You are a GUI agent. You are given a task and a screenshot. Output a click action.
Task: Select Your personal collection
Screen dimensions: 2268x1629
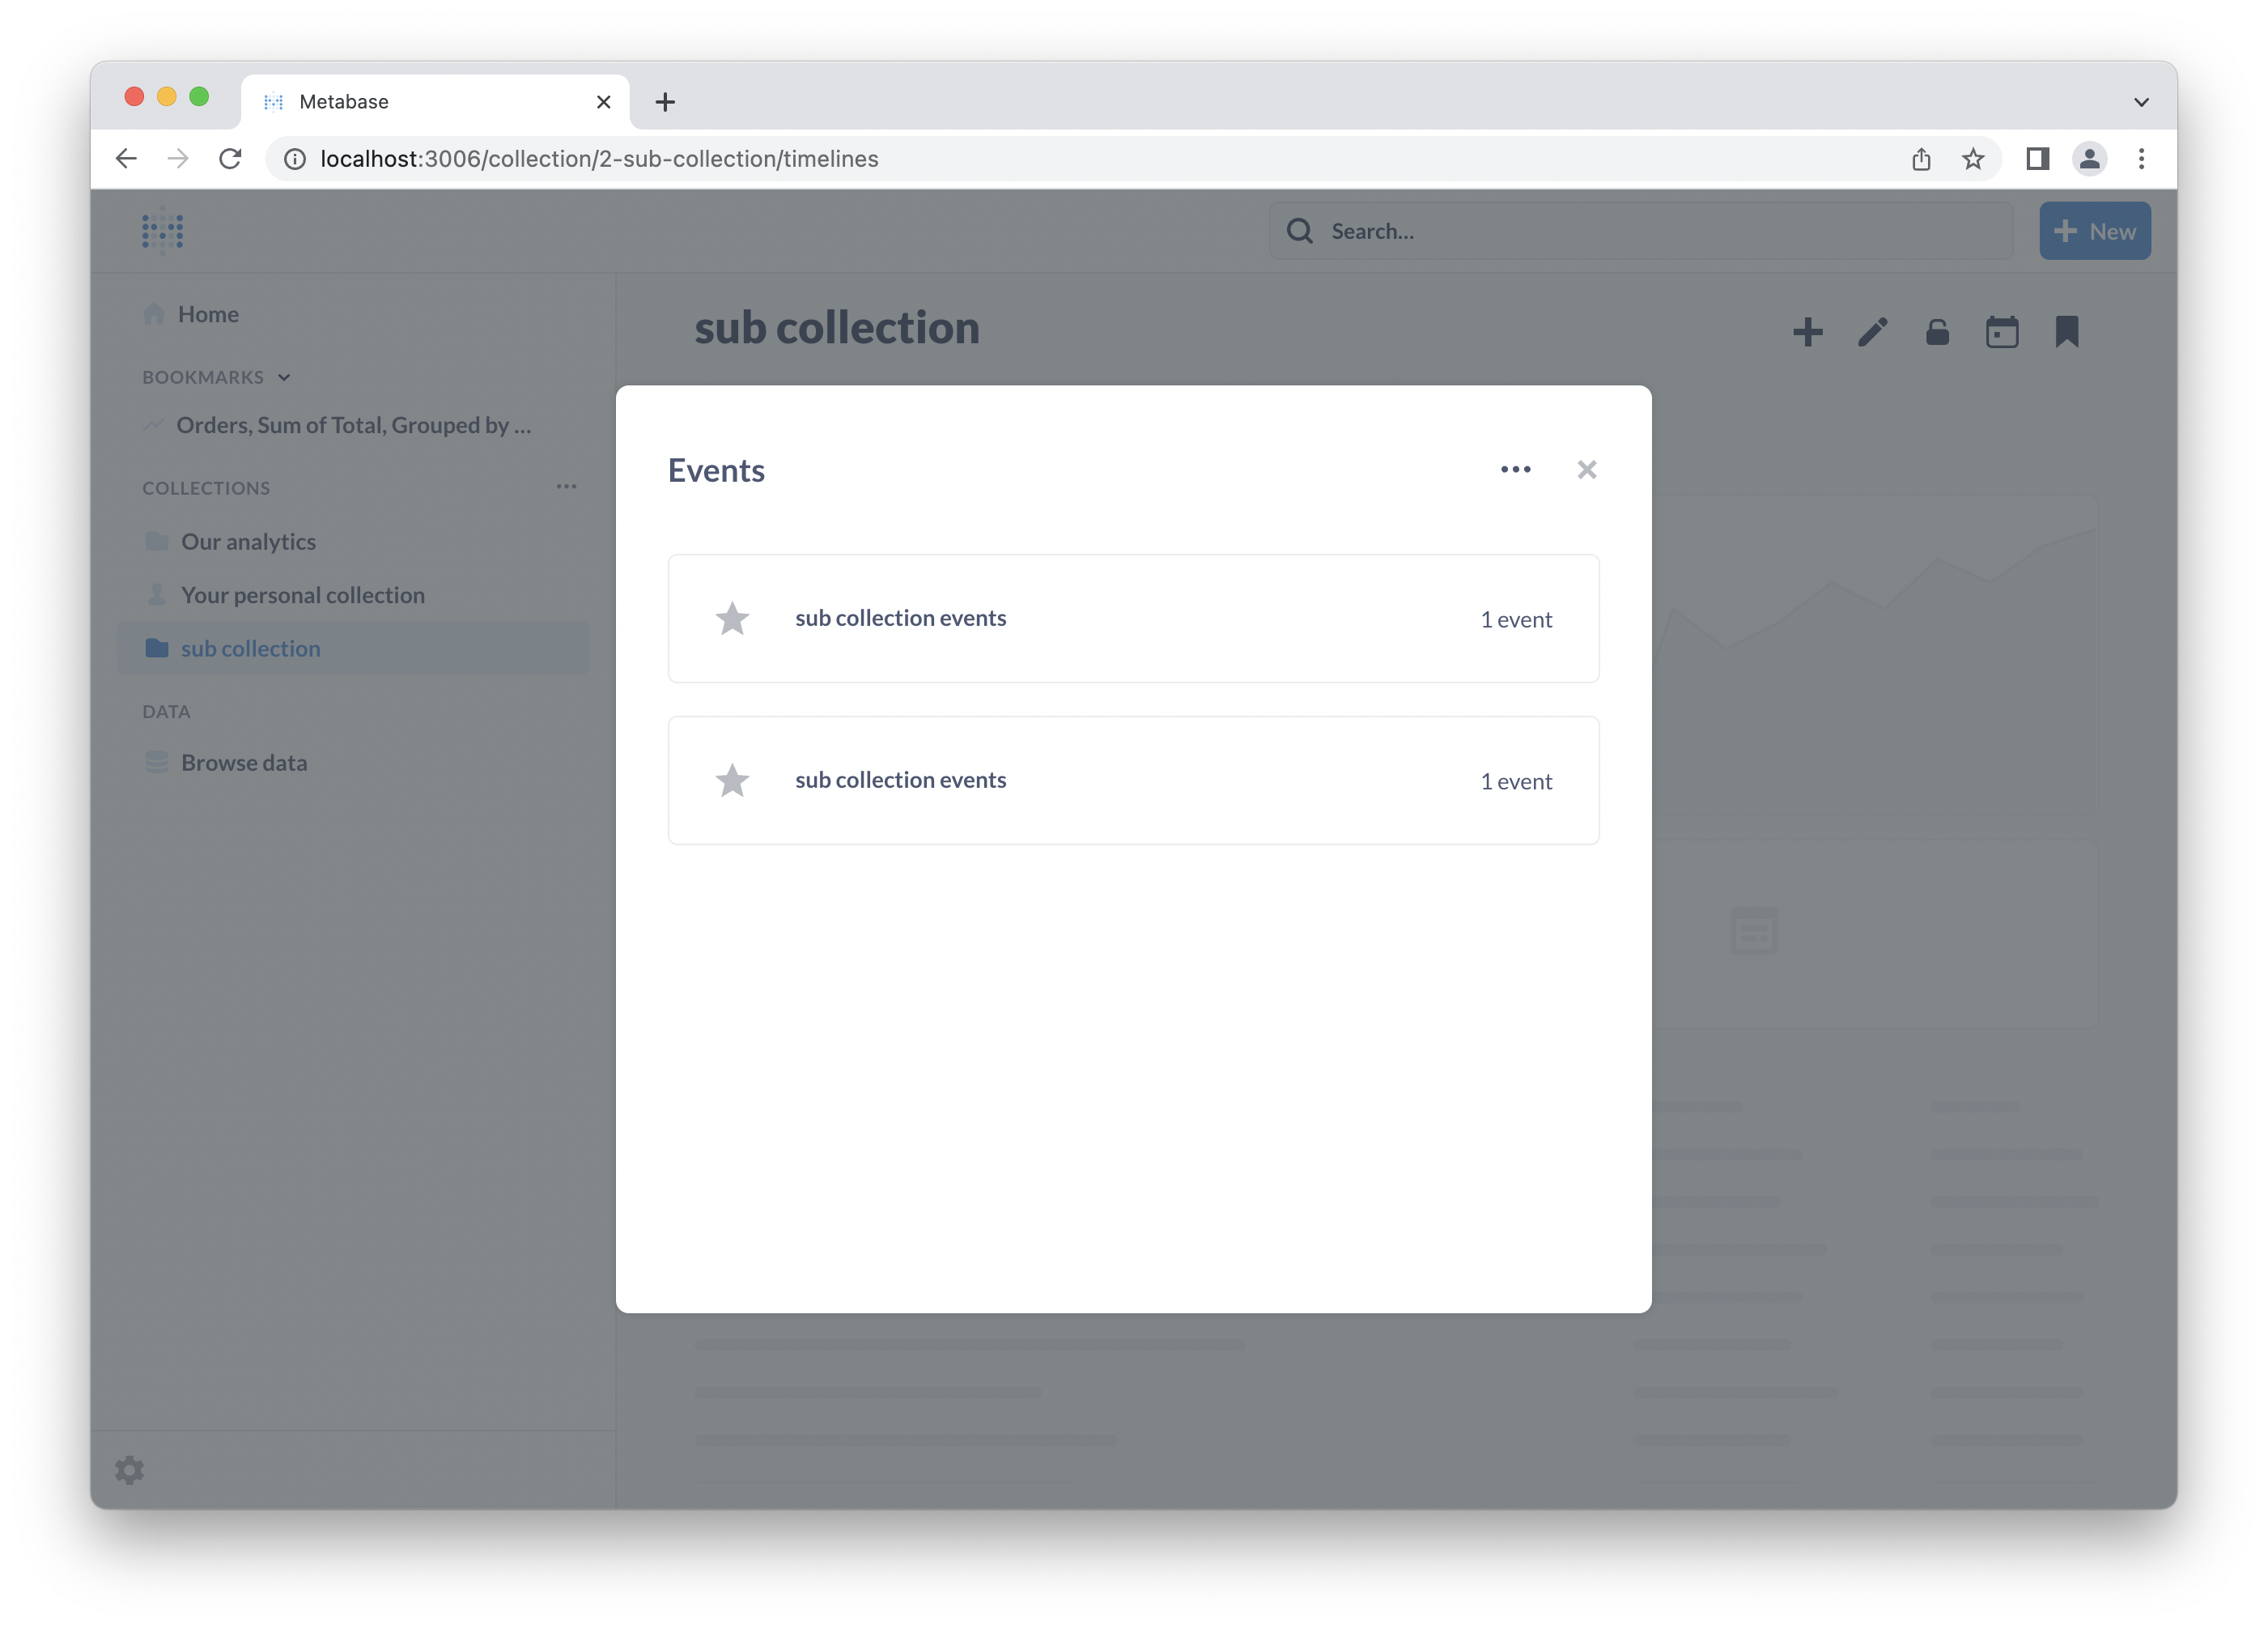click(x=302, y=594)
